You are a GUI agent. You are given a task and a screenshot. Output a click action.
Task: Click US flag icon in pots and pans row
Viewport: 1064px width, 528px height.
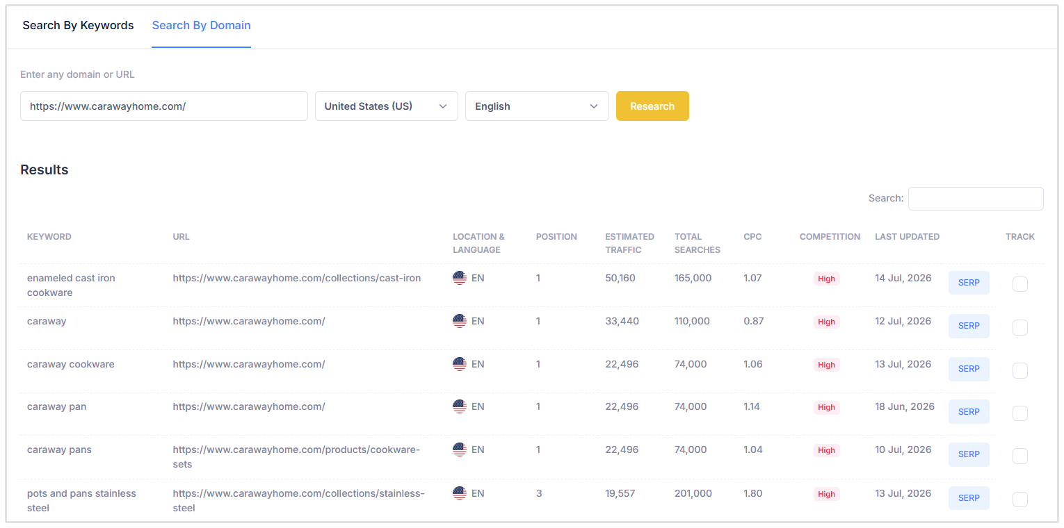tap(460, 493)
